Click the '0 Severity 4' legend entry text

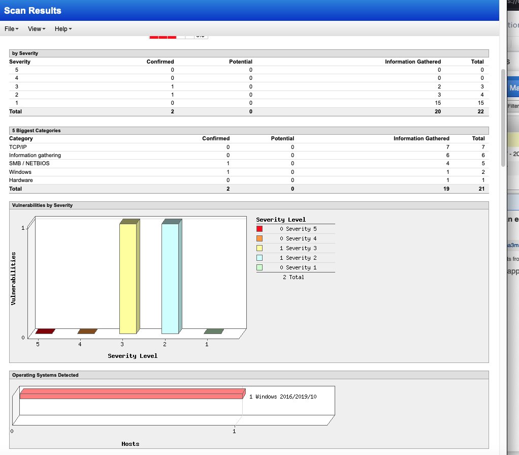298,238
